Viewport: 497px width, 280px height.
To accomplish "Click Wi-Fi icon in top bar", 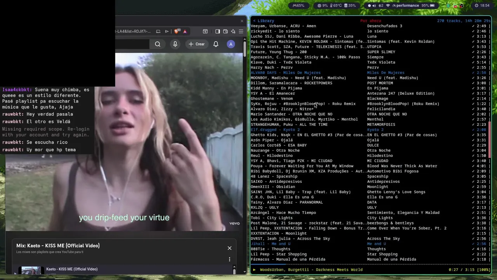I will coord(388,5).
